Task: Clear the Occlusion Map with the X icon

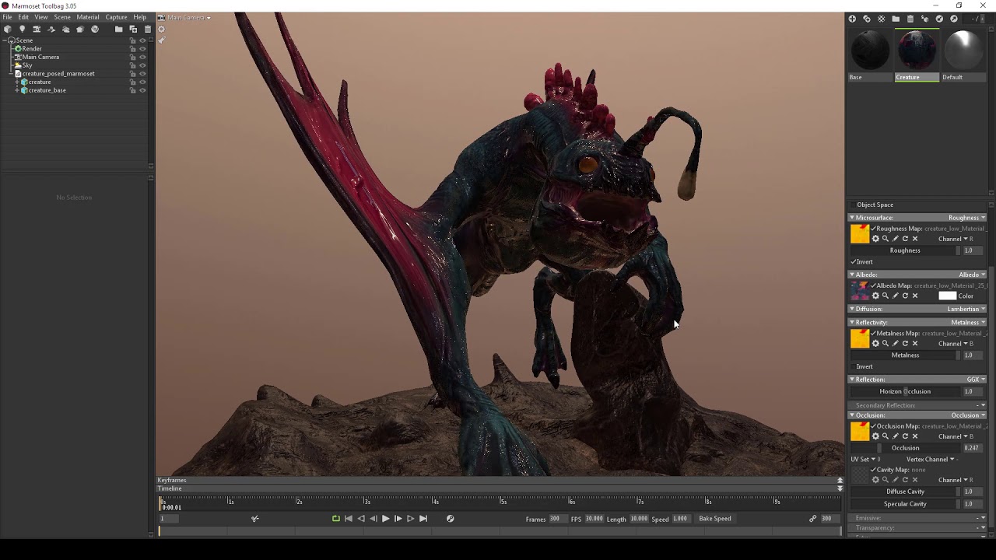Action: coord(915,436)
